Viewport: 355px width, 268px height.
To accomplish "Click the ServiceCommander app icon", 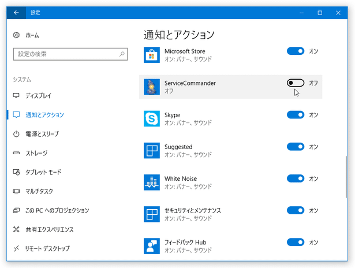I will pyautogui.click(x=152, y=87).
